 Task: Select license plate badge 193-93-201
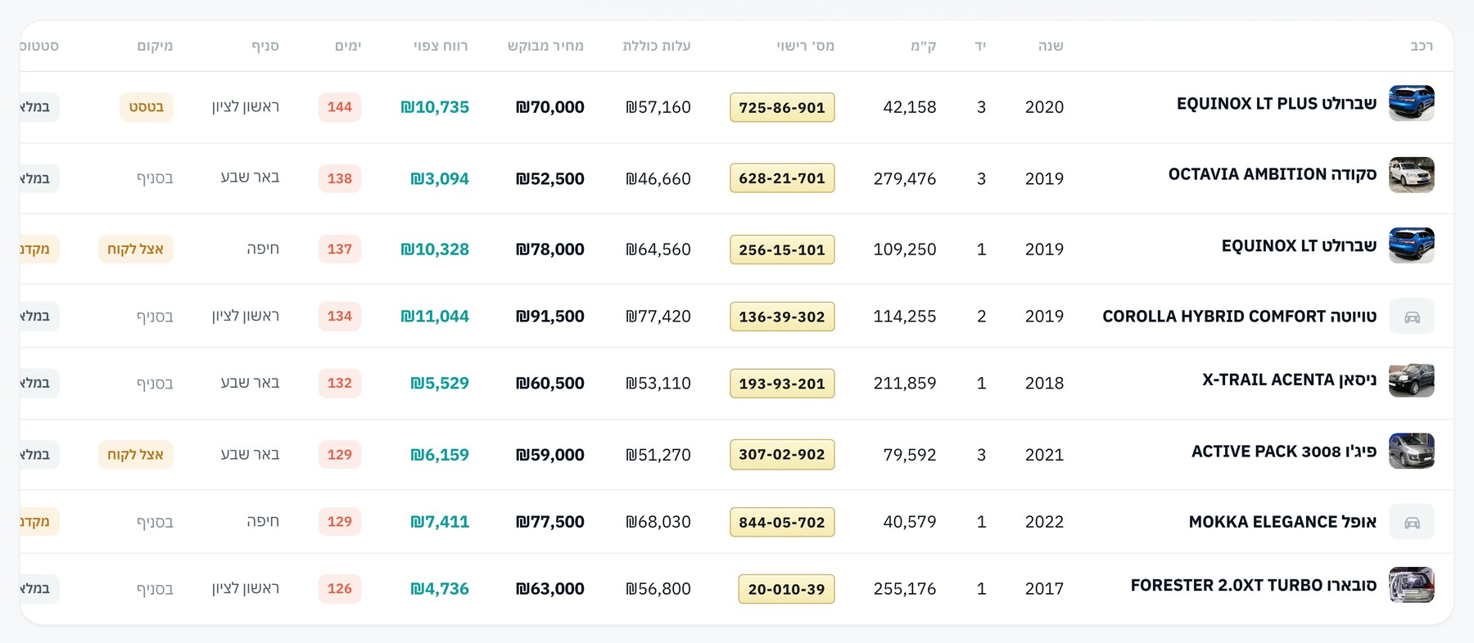pyautogui.click(x=782, y=384)
